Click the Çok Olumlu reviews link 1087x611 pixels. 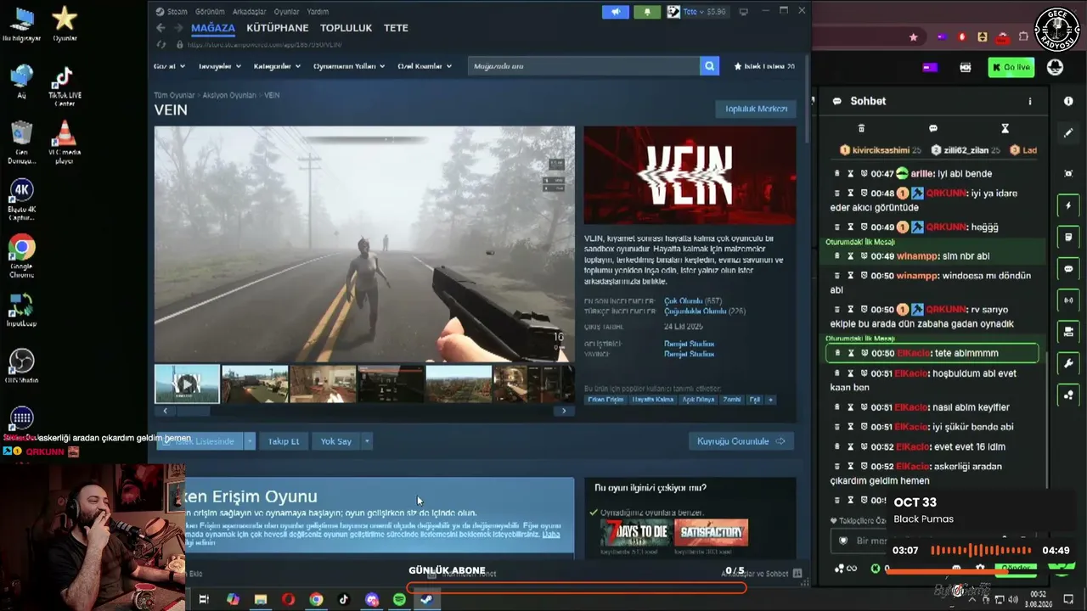[682, 301]
